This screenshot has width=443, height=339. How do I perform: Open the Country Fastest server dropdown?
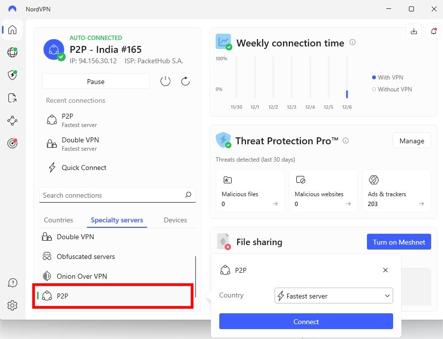(x=334, y=296)
